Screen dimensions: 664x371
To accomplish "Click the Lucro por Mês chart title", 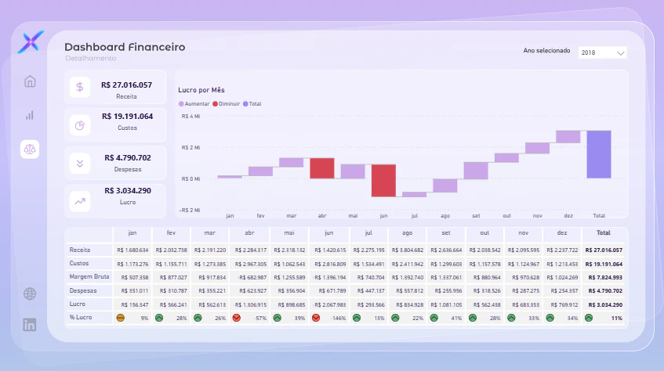I will click(201, 90).
